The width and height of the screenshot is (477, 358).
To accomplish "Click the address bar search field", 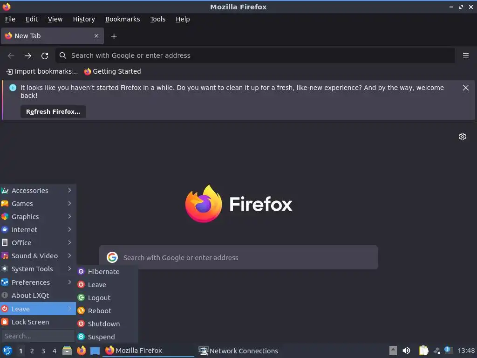I will coord(255,55).
